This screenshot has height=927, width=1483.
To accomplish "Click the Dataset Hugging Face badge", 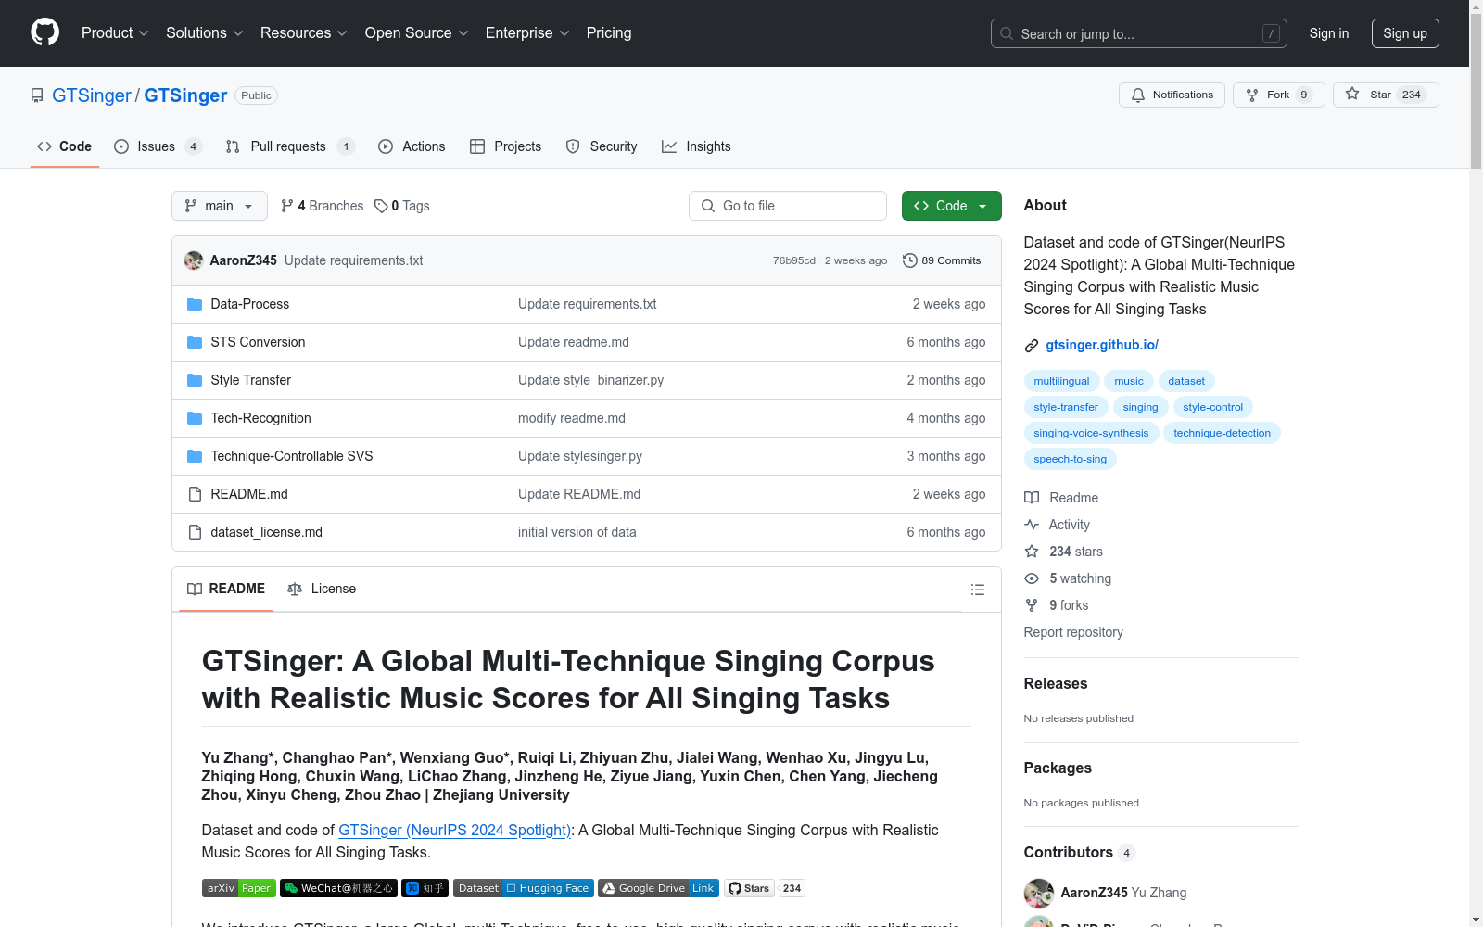I will [x=524, y=888].
